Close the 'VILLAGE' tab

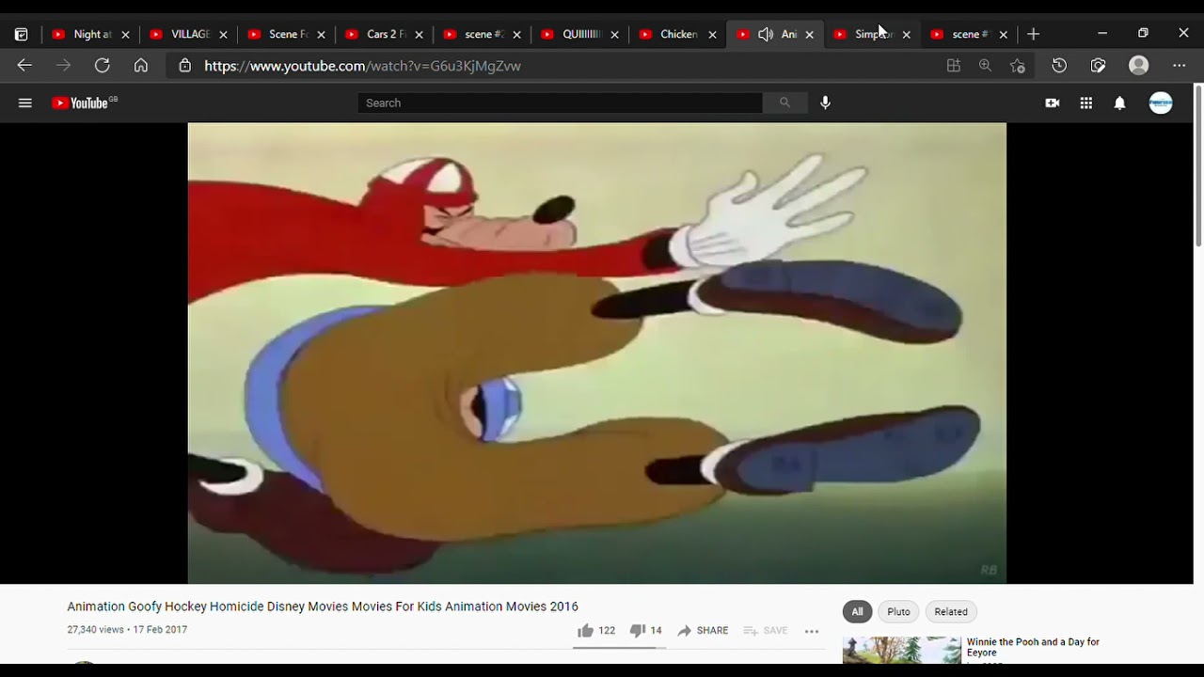coord(223,35)
